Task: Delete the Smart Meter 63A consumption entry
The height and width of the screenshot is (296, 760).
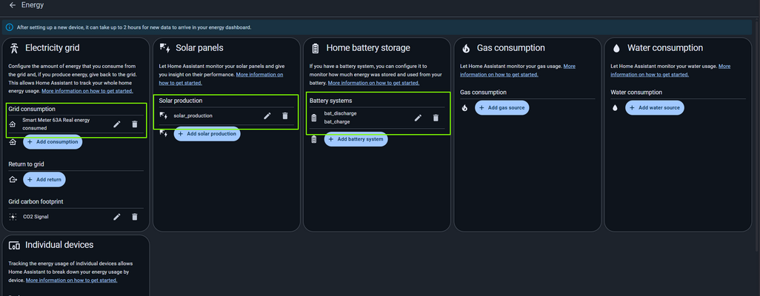Action: 134,124
